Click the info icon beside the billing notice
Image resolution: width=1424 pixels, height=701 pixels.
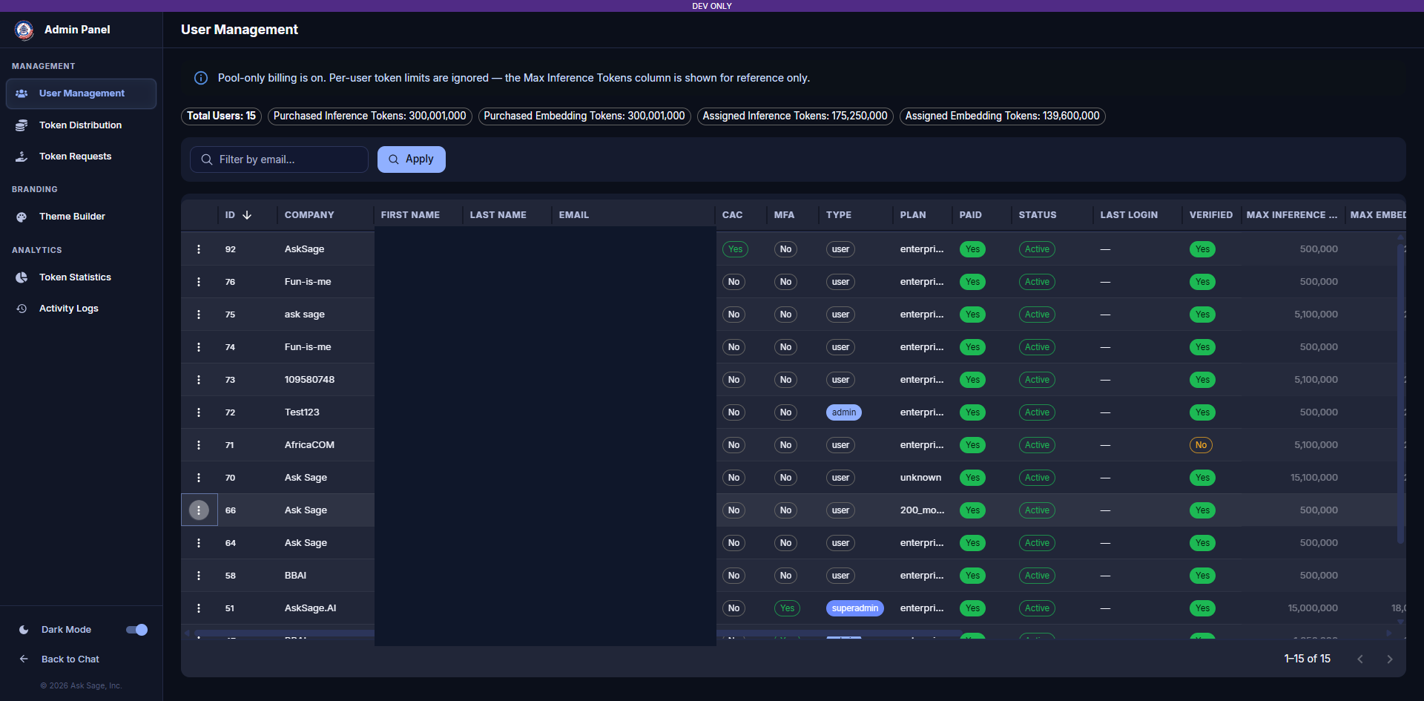201,78
